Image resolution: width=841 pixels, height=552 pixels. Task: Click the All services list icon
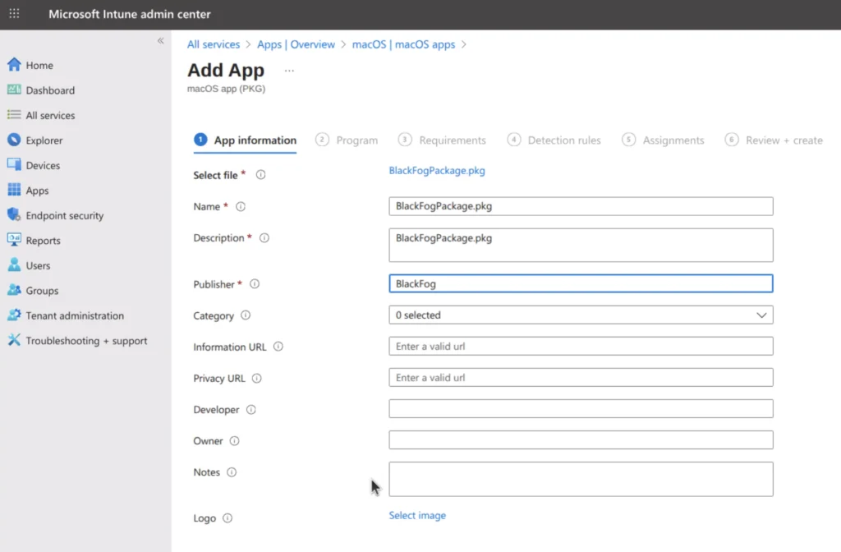pos(14,115)
